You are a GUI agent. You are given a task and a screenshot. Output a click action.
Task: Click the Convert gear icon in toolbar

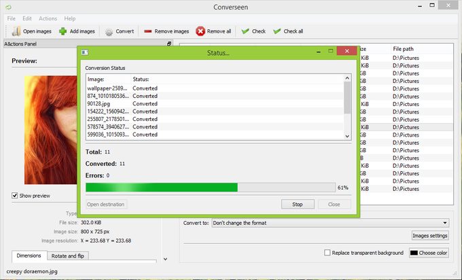[109, 31]
